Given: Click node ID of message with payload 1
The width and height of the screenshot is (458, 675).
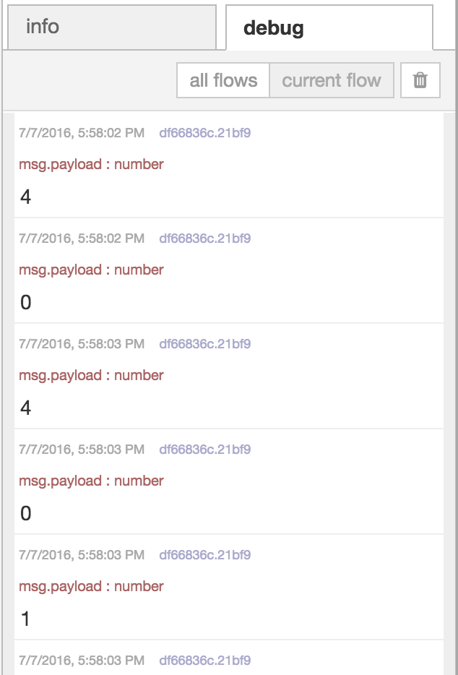Looking at the screenshot, I should tap(204, 555).
